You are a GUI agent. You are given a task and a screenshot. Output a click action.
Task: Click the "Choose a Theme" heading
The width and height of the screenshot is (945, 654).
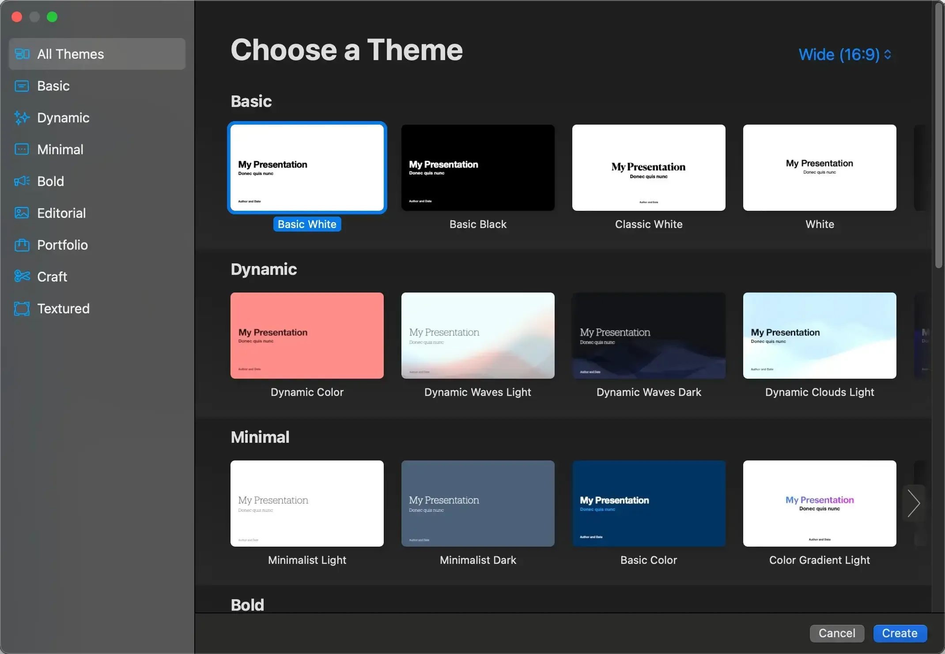click(347, 49)
